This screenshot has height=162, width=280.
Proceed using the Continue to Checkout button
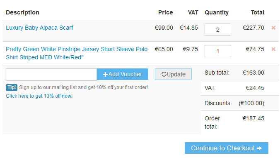click(x=227, y=148)
